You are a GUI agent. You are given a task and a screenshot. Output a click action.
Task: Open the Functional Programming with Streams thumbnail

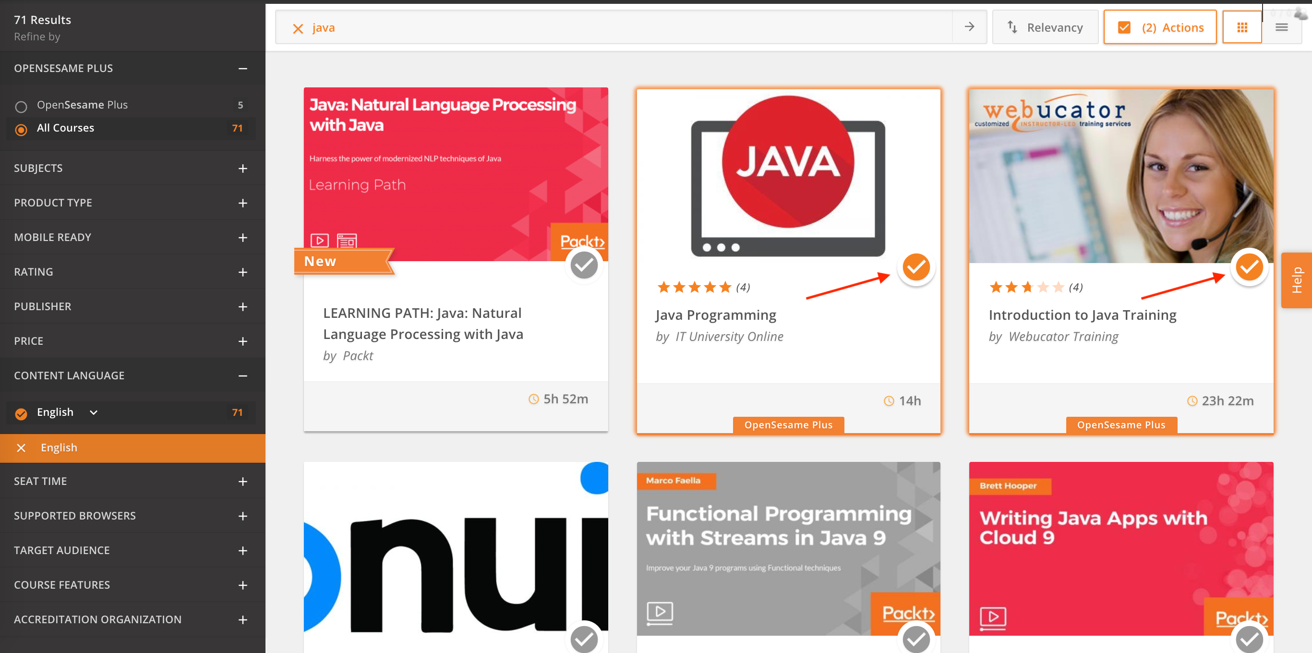click(x=788, y=549)
